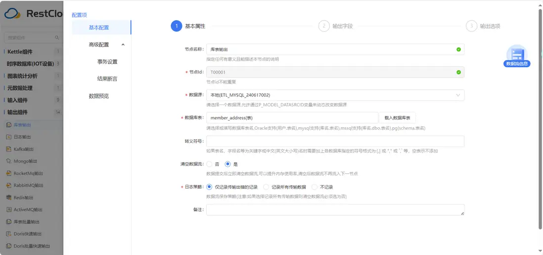Open the 数据预览 menu item

click(99, 96)
